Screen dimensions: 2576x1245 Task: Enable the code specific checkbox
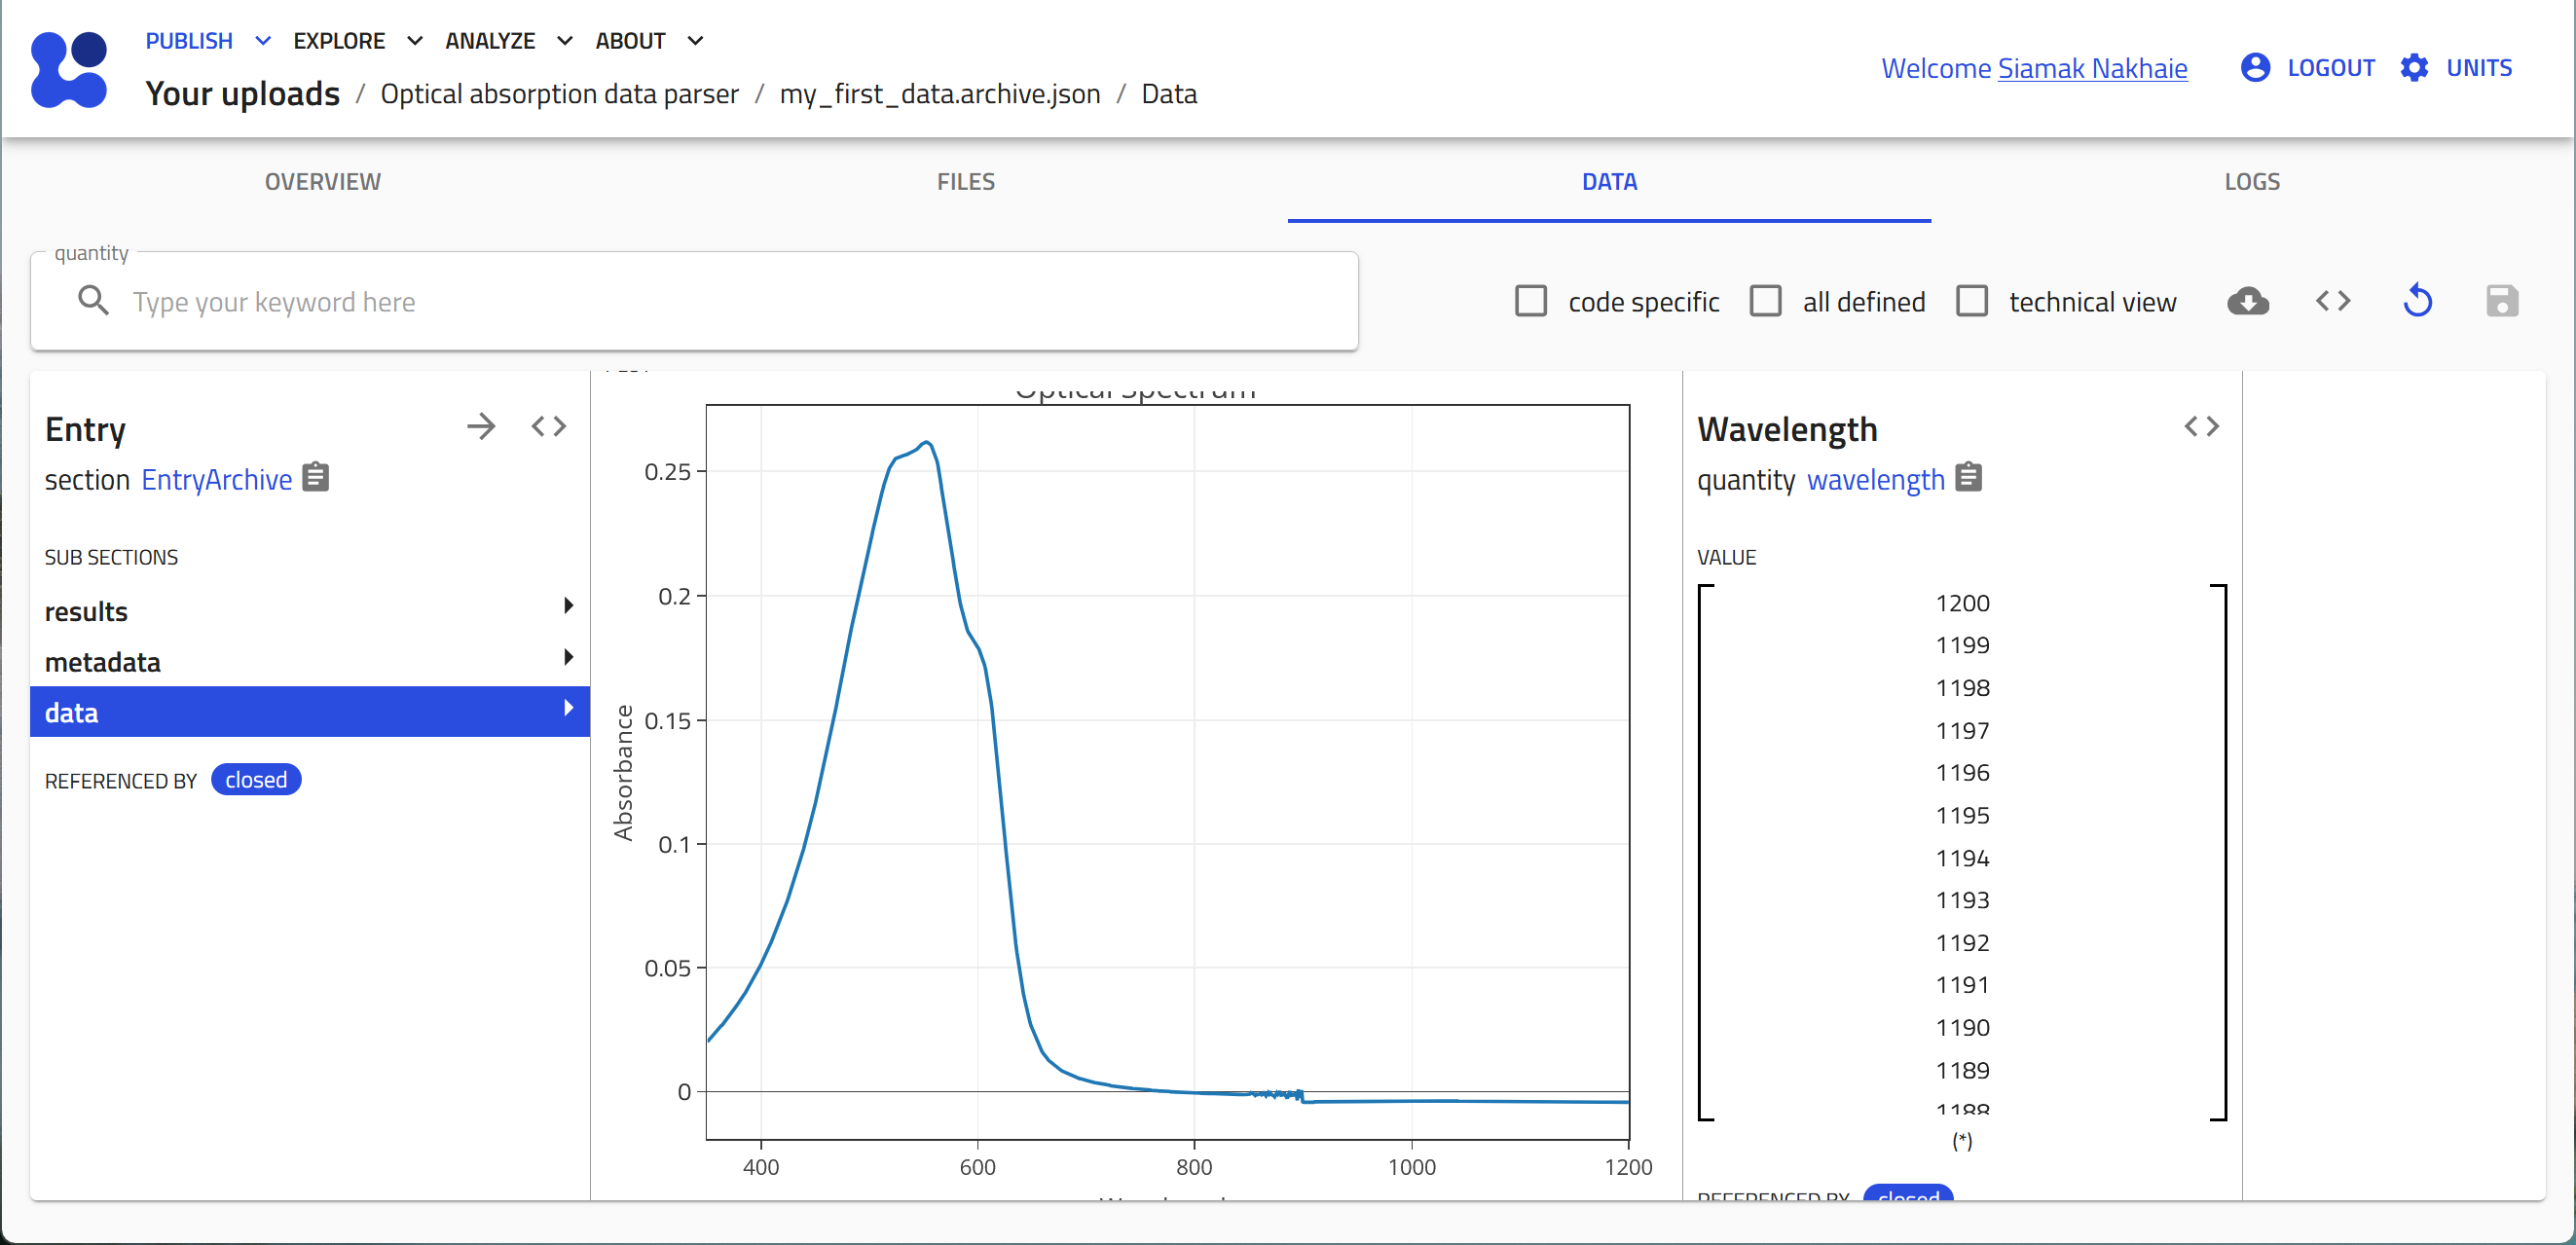(x=1531, y=301)
